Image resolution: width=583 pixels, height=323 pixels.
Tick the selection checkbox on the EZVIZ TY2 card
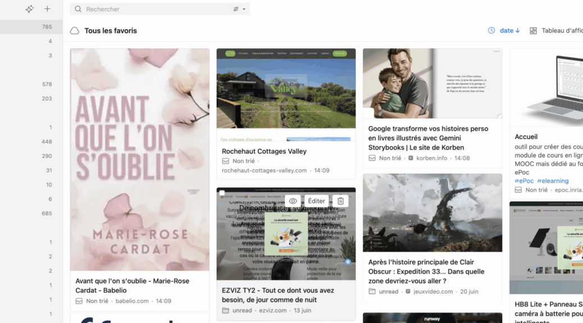[222, 193]
